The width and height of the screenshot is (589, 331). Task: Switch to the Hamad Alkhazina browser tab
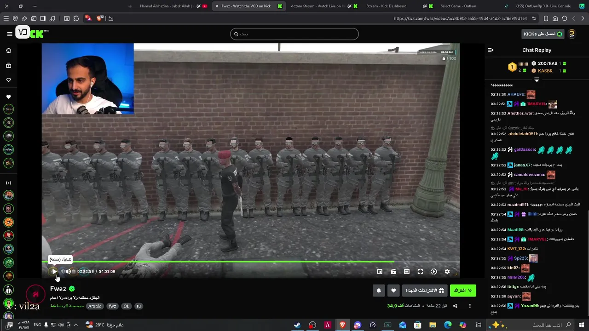pos(173,6)
